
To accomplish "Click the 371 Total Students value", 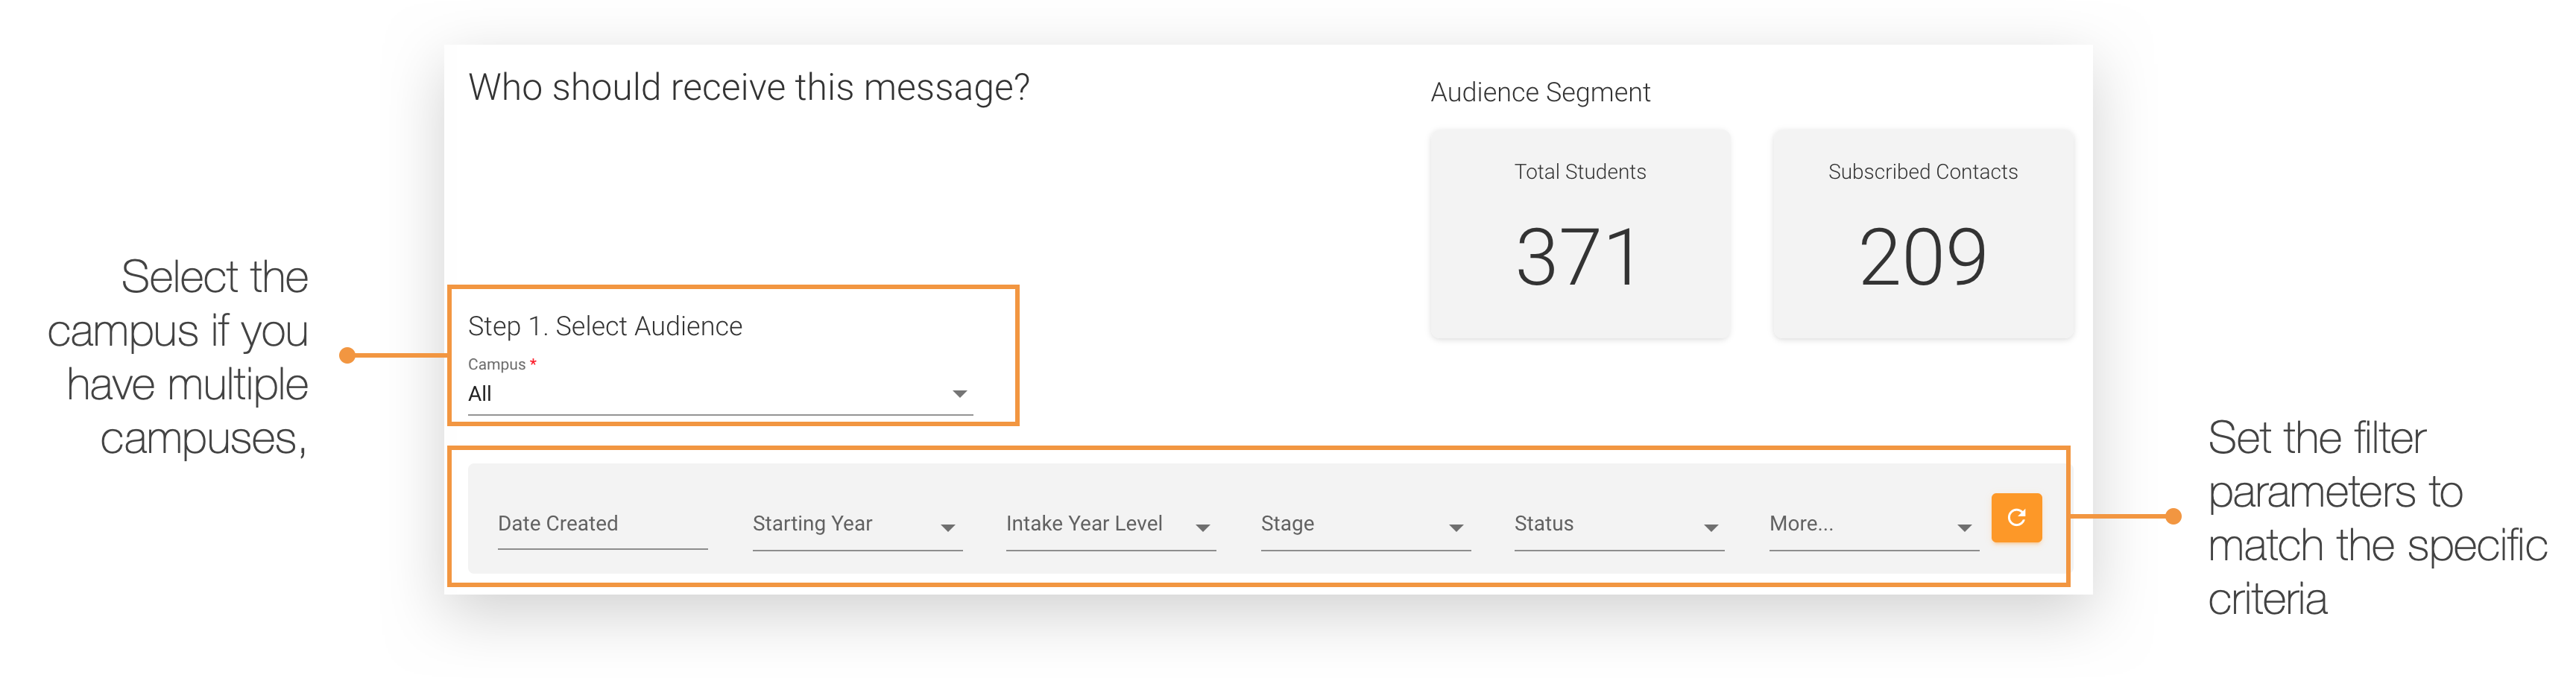I will [1580, 256].
